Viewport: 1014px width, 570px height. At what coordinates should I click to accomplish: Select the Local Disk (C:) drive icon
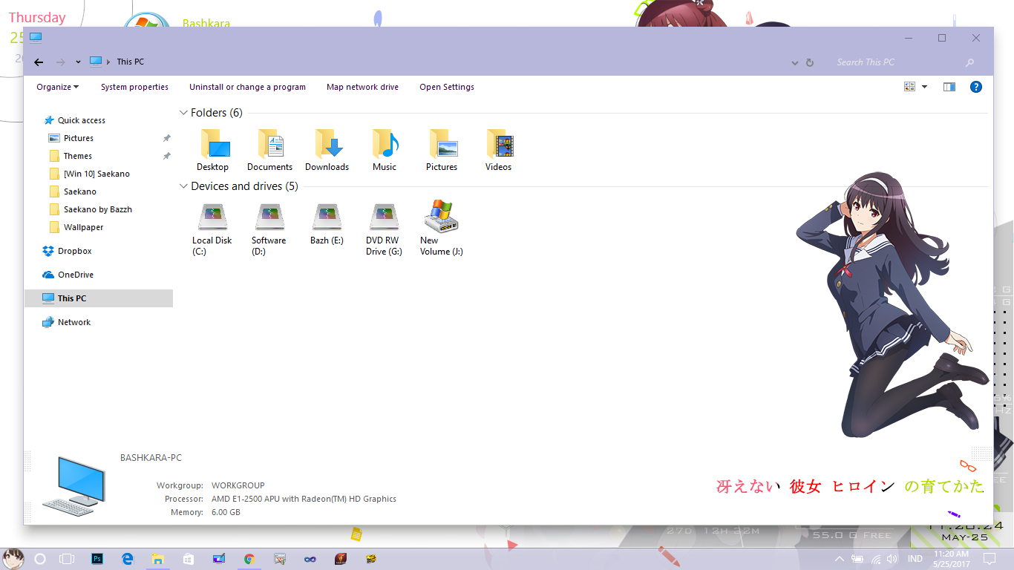tap(213, 217)
